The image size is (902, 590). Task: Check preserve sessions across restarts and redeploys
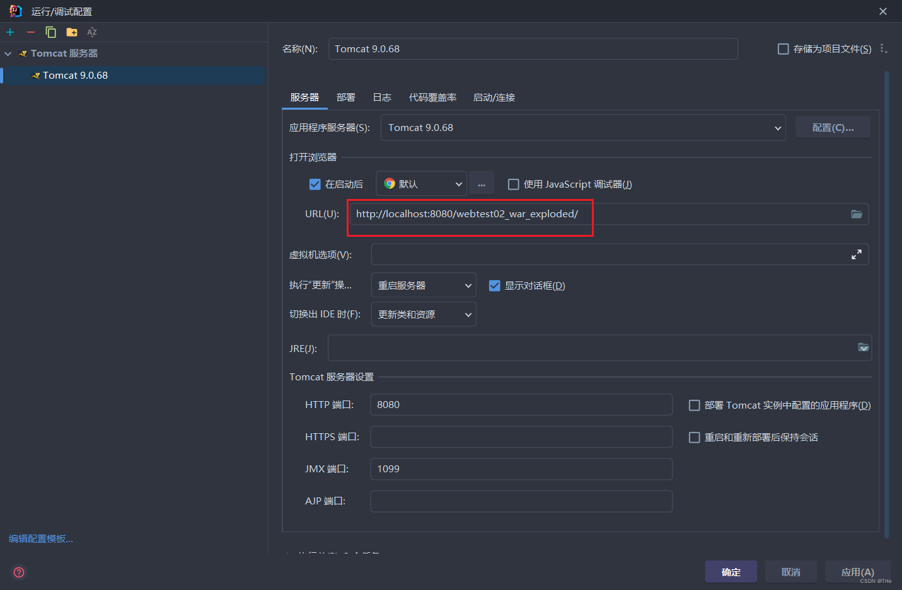(695, 438)
